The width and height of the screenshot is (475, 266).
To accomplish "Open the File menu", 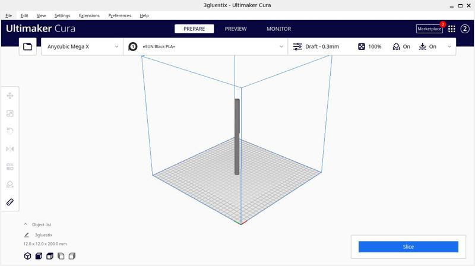I will coord(9,15).
